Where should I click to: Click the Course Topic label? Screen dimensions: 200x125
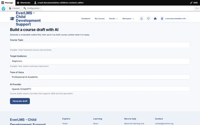[17, 40]
